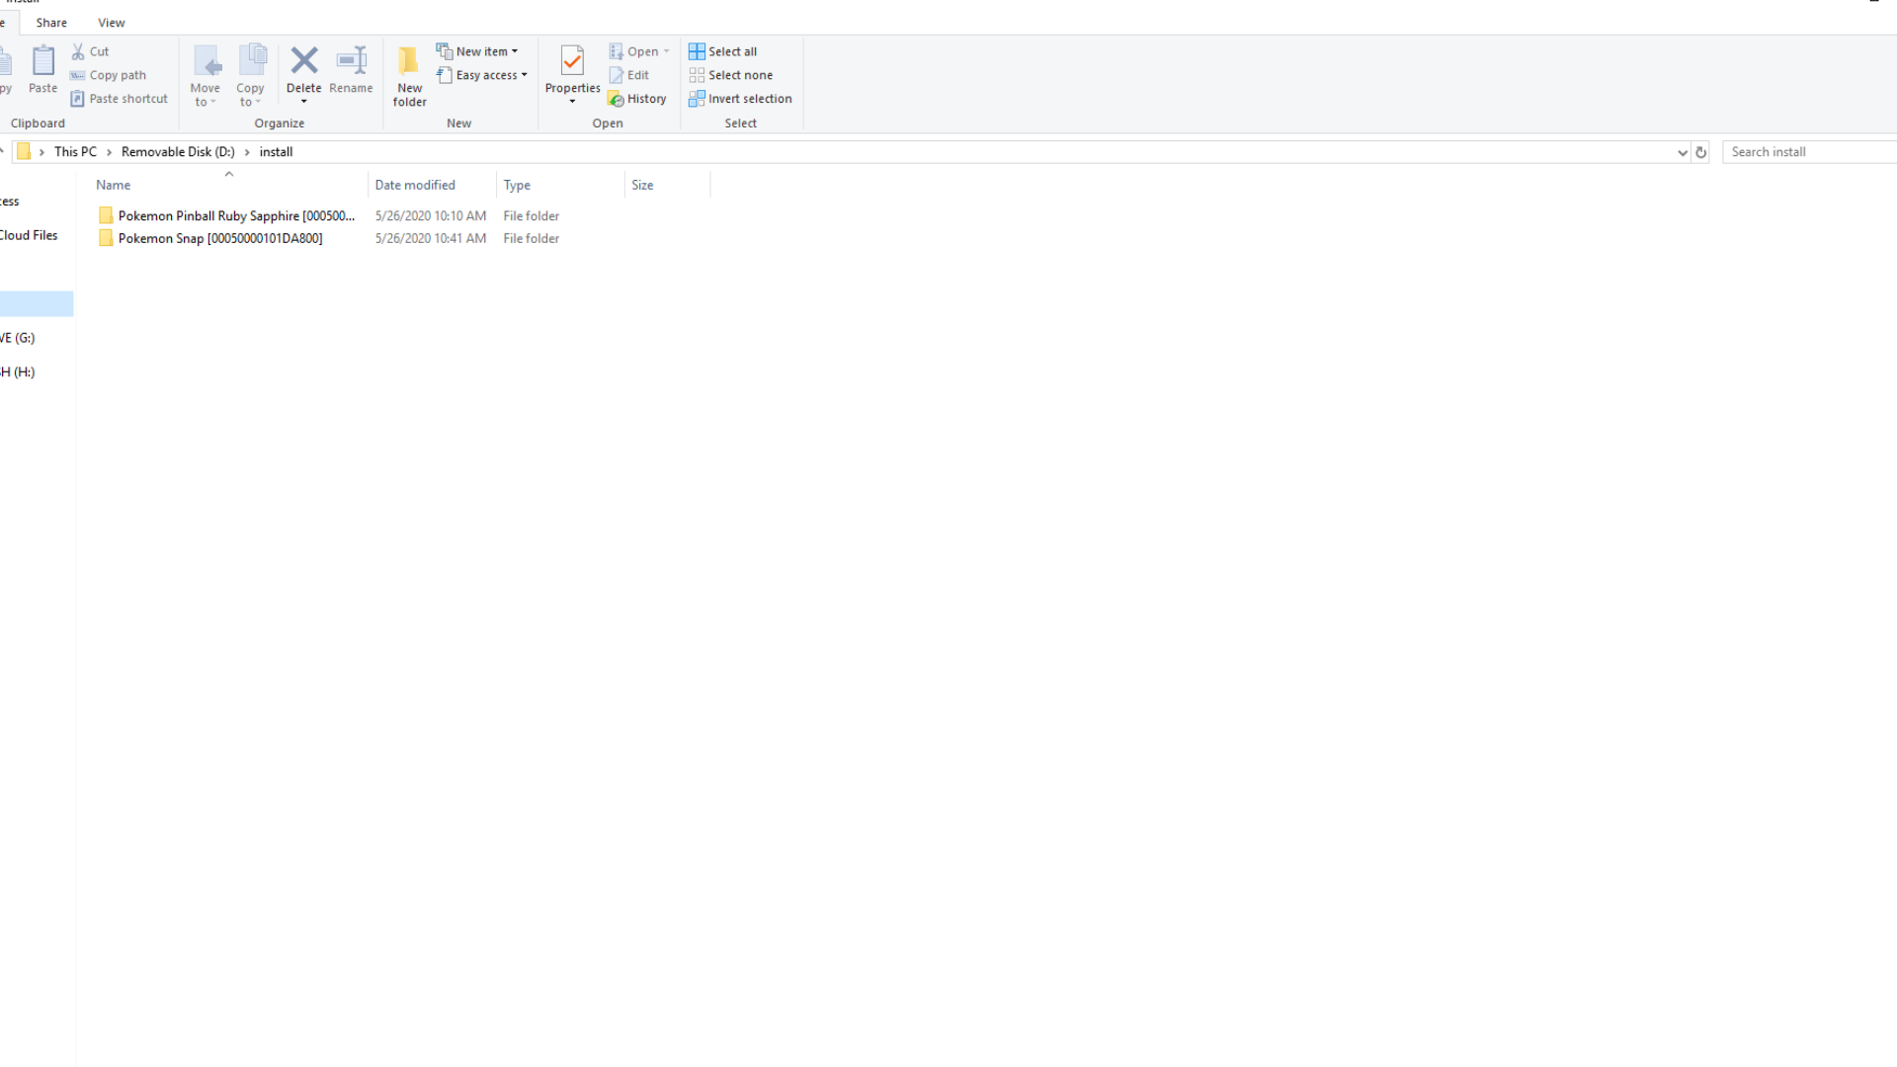
Task: Click the Pokemon Snap folder icon
Action: 106,238
